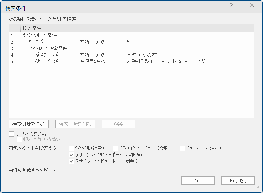Select row 2 タイプが criterion
The image size is (263, 193).
pyautogui.click(x=36, y=42)
